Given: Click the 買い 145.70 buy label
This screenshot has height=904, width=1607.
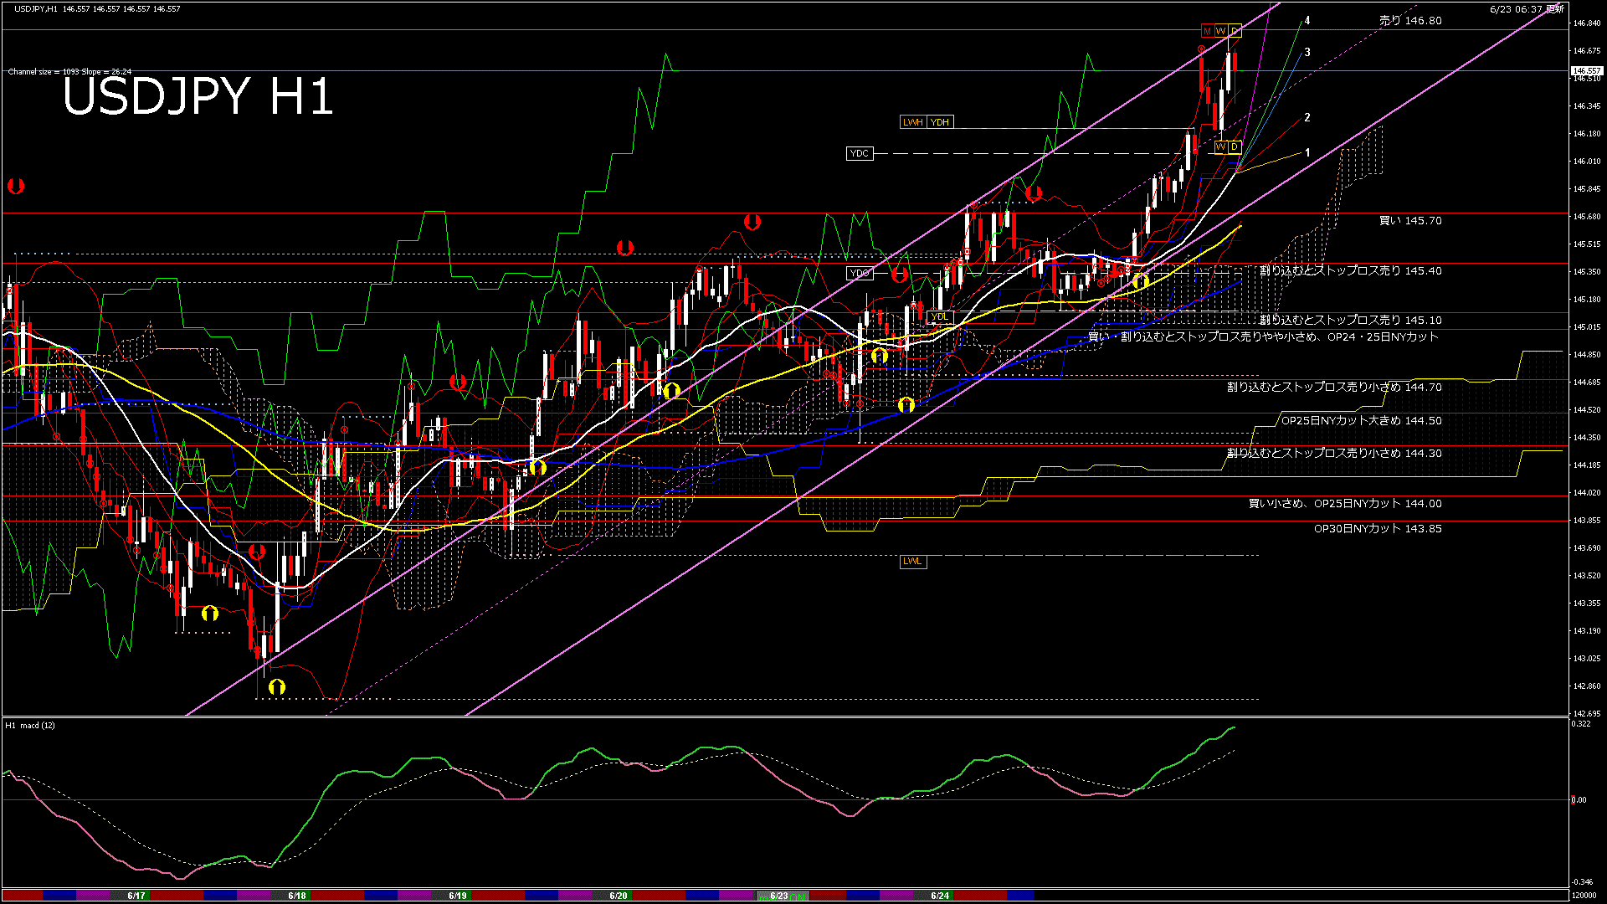Looking at the screenshot, I should (1410, 220).
